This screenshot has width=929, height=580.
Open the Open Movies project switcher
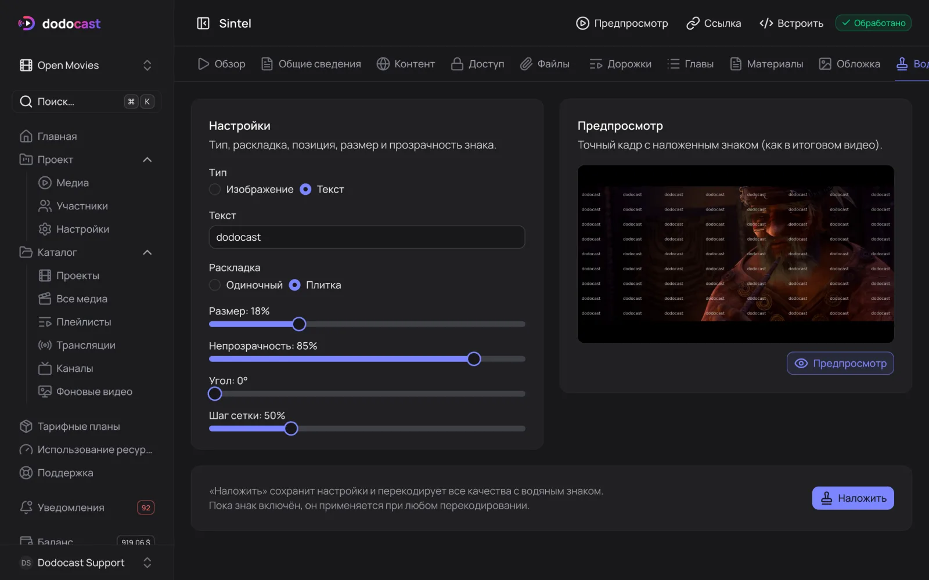click(x=87, y=66)
